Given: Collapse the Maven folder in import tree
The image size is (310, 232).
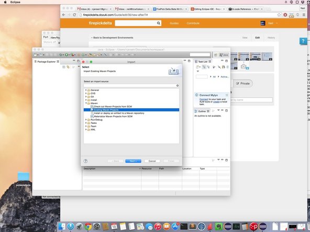Looking at the screenshot, I should (x=86, y=103).
